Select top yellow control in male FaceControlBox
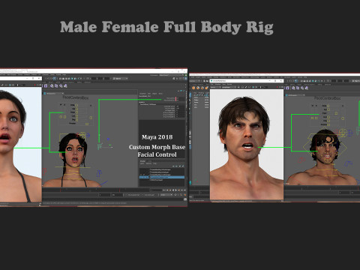This screenshot has width=360, height=270. click(328, 106)
